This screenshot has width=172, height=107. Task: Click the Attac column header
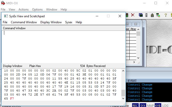pyautogui.click(x=133, y=29)
